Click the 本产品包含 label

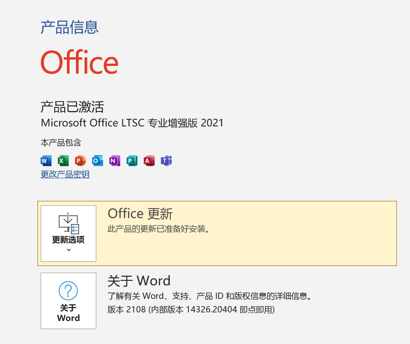(x=61, y=143)
